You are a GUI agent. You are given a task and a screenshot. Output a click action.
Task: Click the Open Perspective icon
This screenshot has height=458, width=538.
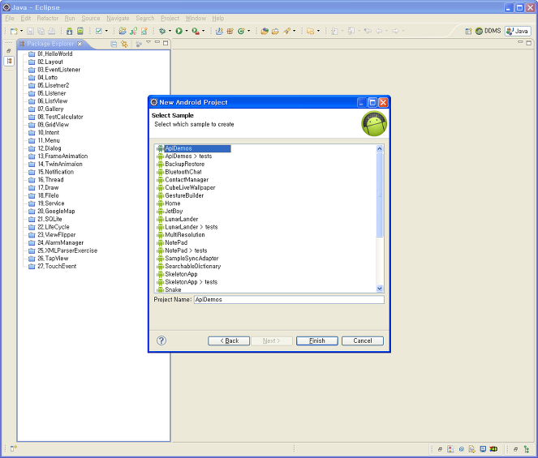(x=468, y=31)
